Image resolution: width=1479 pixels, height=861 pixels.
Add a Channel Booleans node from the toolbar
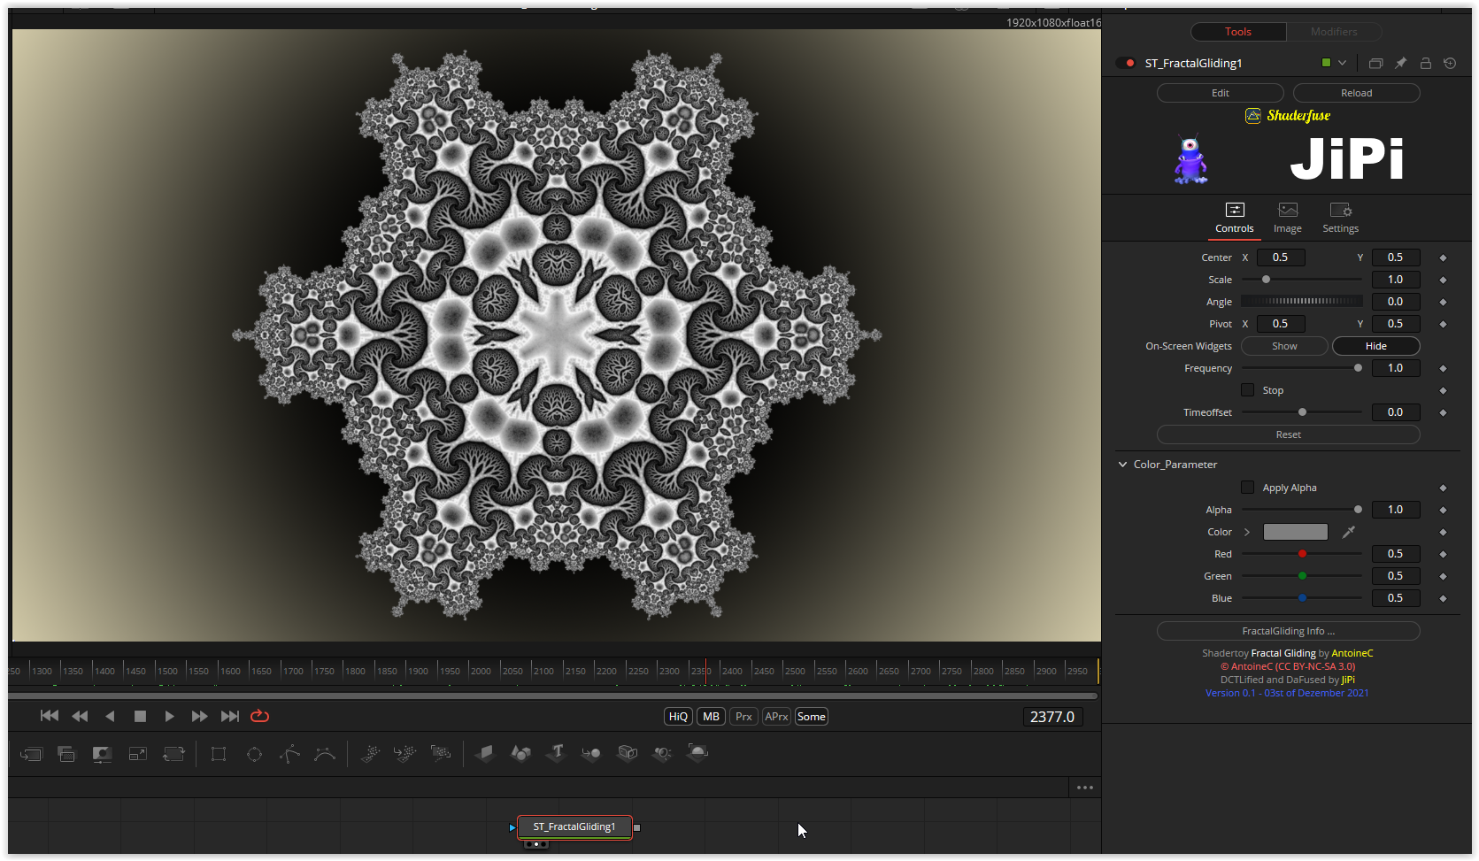click(66, 754)
